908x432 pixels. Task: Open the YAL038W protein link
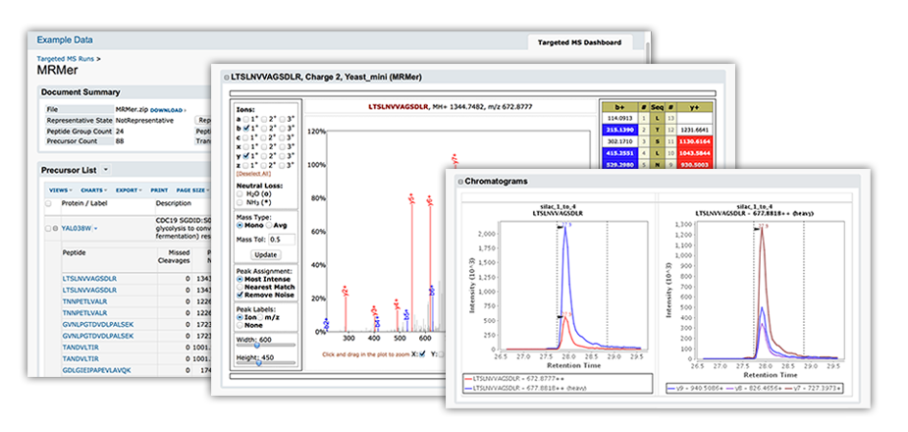pos(77,228)
